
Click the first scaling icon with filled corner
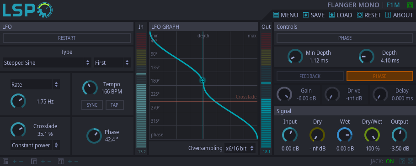click(x=5, y=161)
